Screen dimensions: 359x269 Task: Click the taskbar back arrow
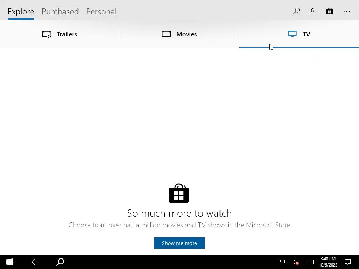click(x=35, y=262)
